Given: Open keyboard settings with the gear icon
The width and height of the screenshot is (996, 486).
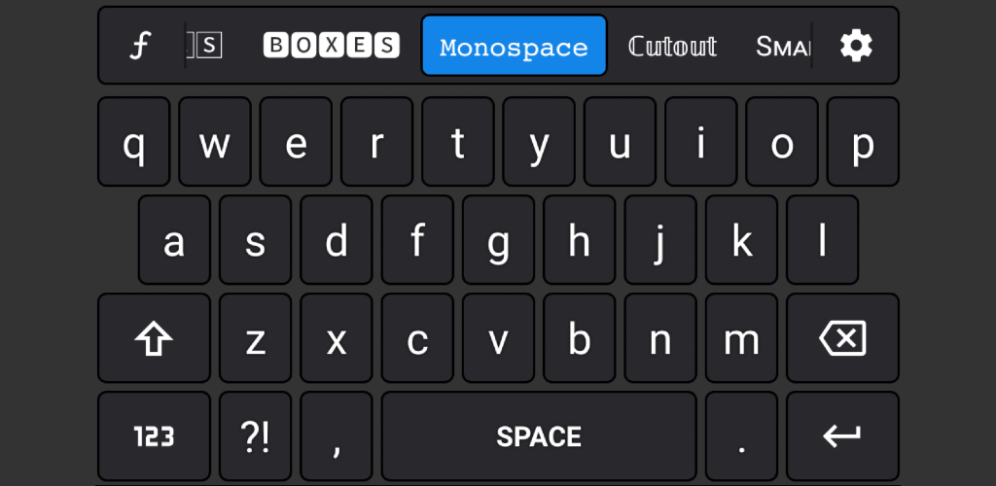Looking at the screenshot, I should tap(856, 46).
